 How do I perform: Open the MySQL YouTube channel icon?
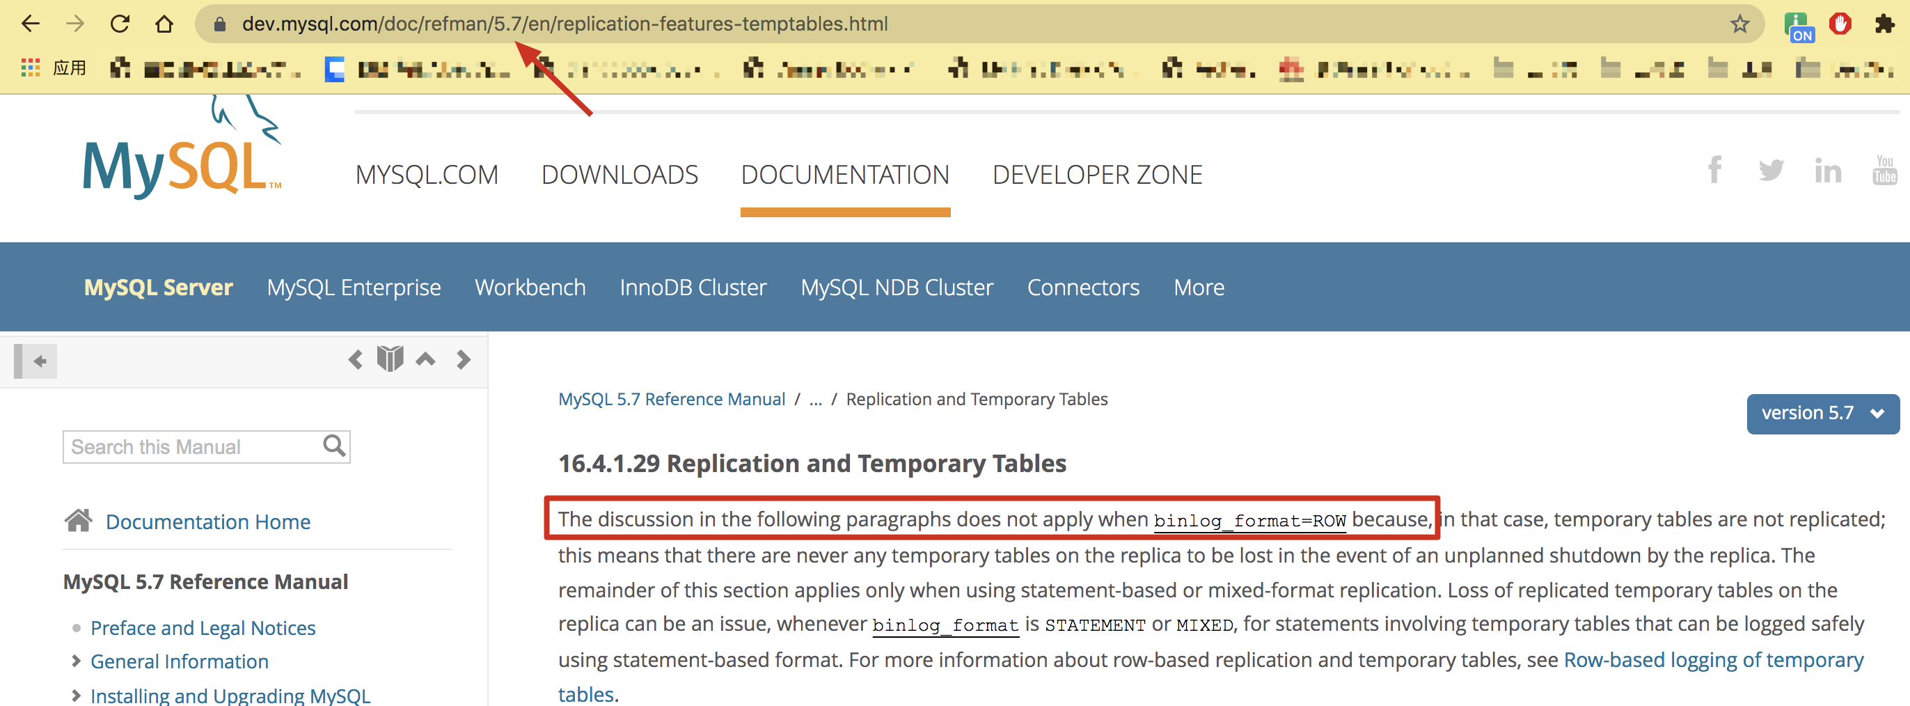click(x=1884, y=170)
